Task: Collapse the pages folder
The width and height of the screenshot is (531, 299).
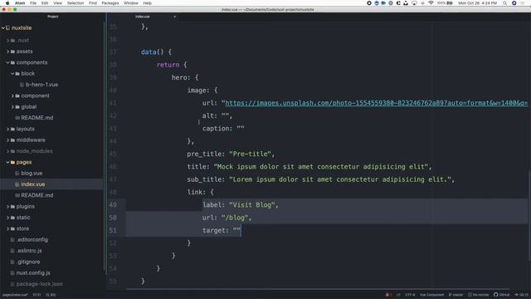Action: click(x=7, y=163)
